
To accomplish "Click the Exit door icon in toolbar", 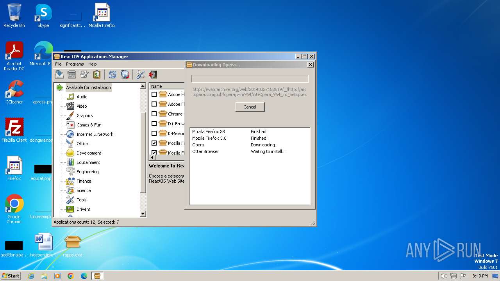I will coord(153,75).
